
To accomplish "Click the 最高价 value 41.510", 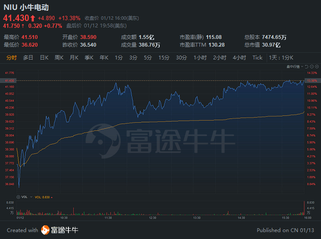I will (30, 37).
